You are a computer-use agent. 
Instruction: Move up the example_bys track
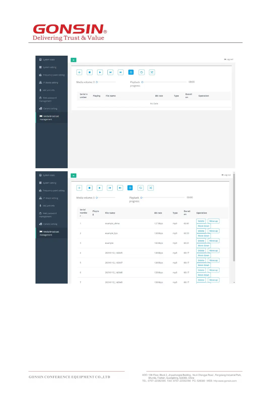[214, 231]
